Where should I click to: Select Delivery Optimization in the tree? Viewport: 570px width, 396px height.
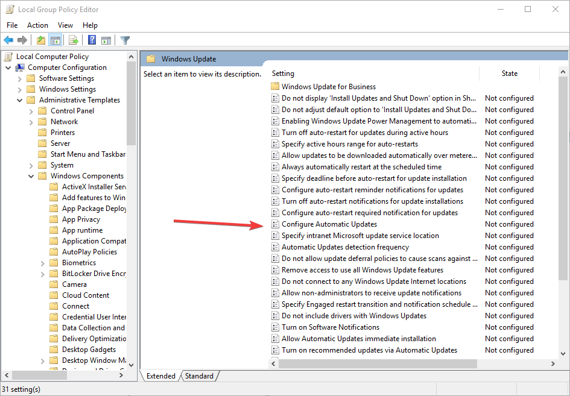pos(94,339)
